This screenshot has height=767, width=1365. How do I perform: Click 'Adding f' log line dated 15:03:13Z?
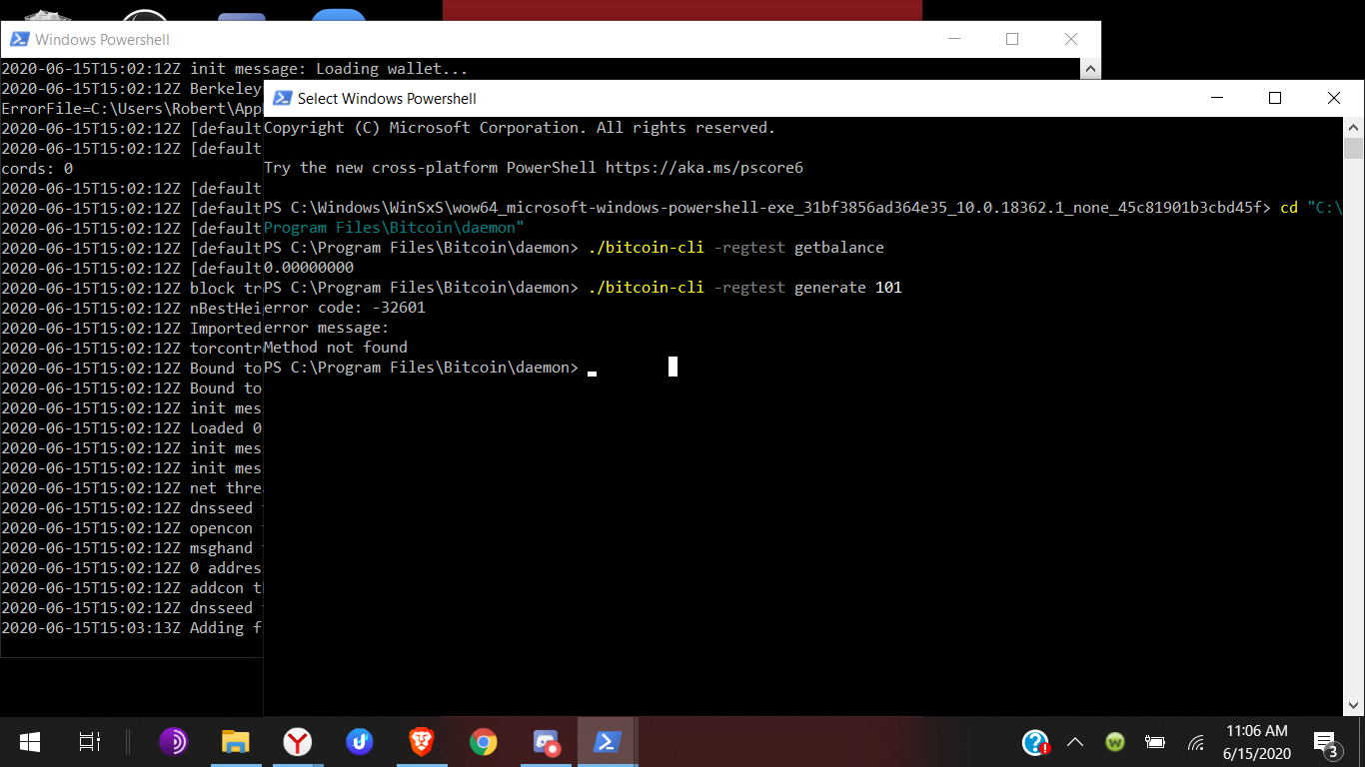coord(131,628)
